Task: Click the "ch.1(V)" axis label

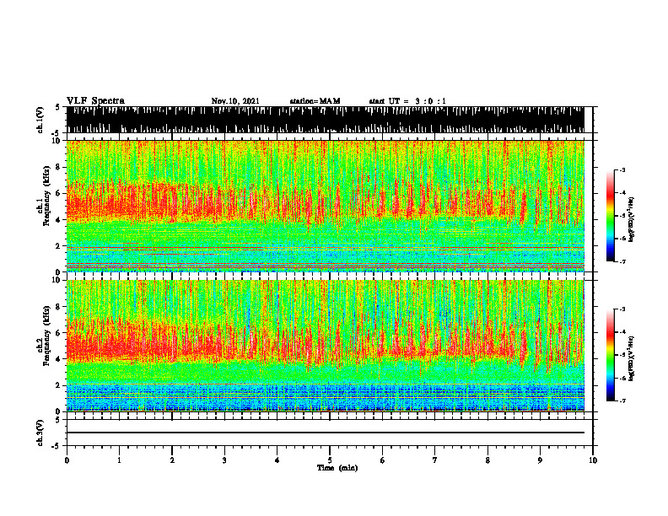Action: [40, 120]
